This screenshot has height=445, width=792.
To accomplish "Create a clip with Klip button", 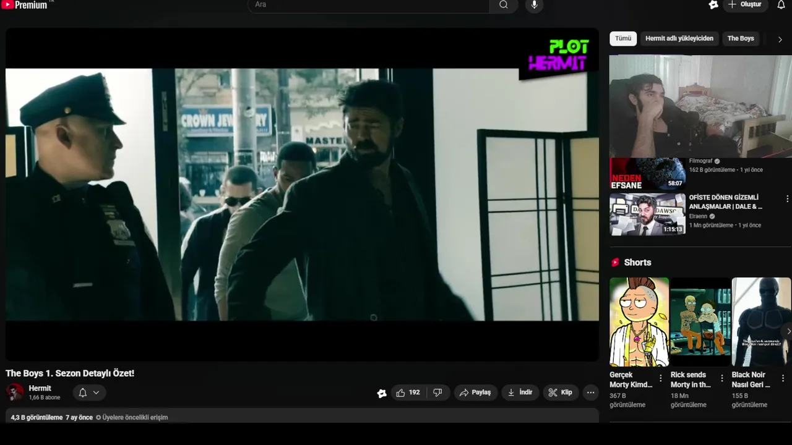I will coord(560,392).
